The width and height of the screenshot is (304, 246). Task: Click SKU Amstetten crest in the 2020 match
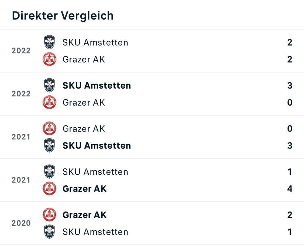[x=50, y=232]
